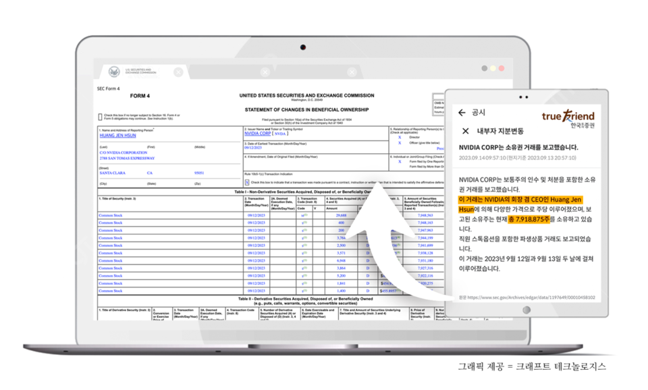Toggle the Rule 10b5-1(c) transaction indication checkbox
The width and height of the screenshot is (648, 390).
247,182
